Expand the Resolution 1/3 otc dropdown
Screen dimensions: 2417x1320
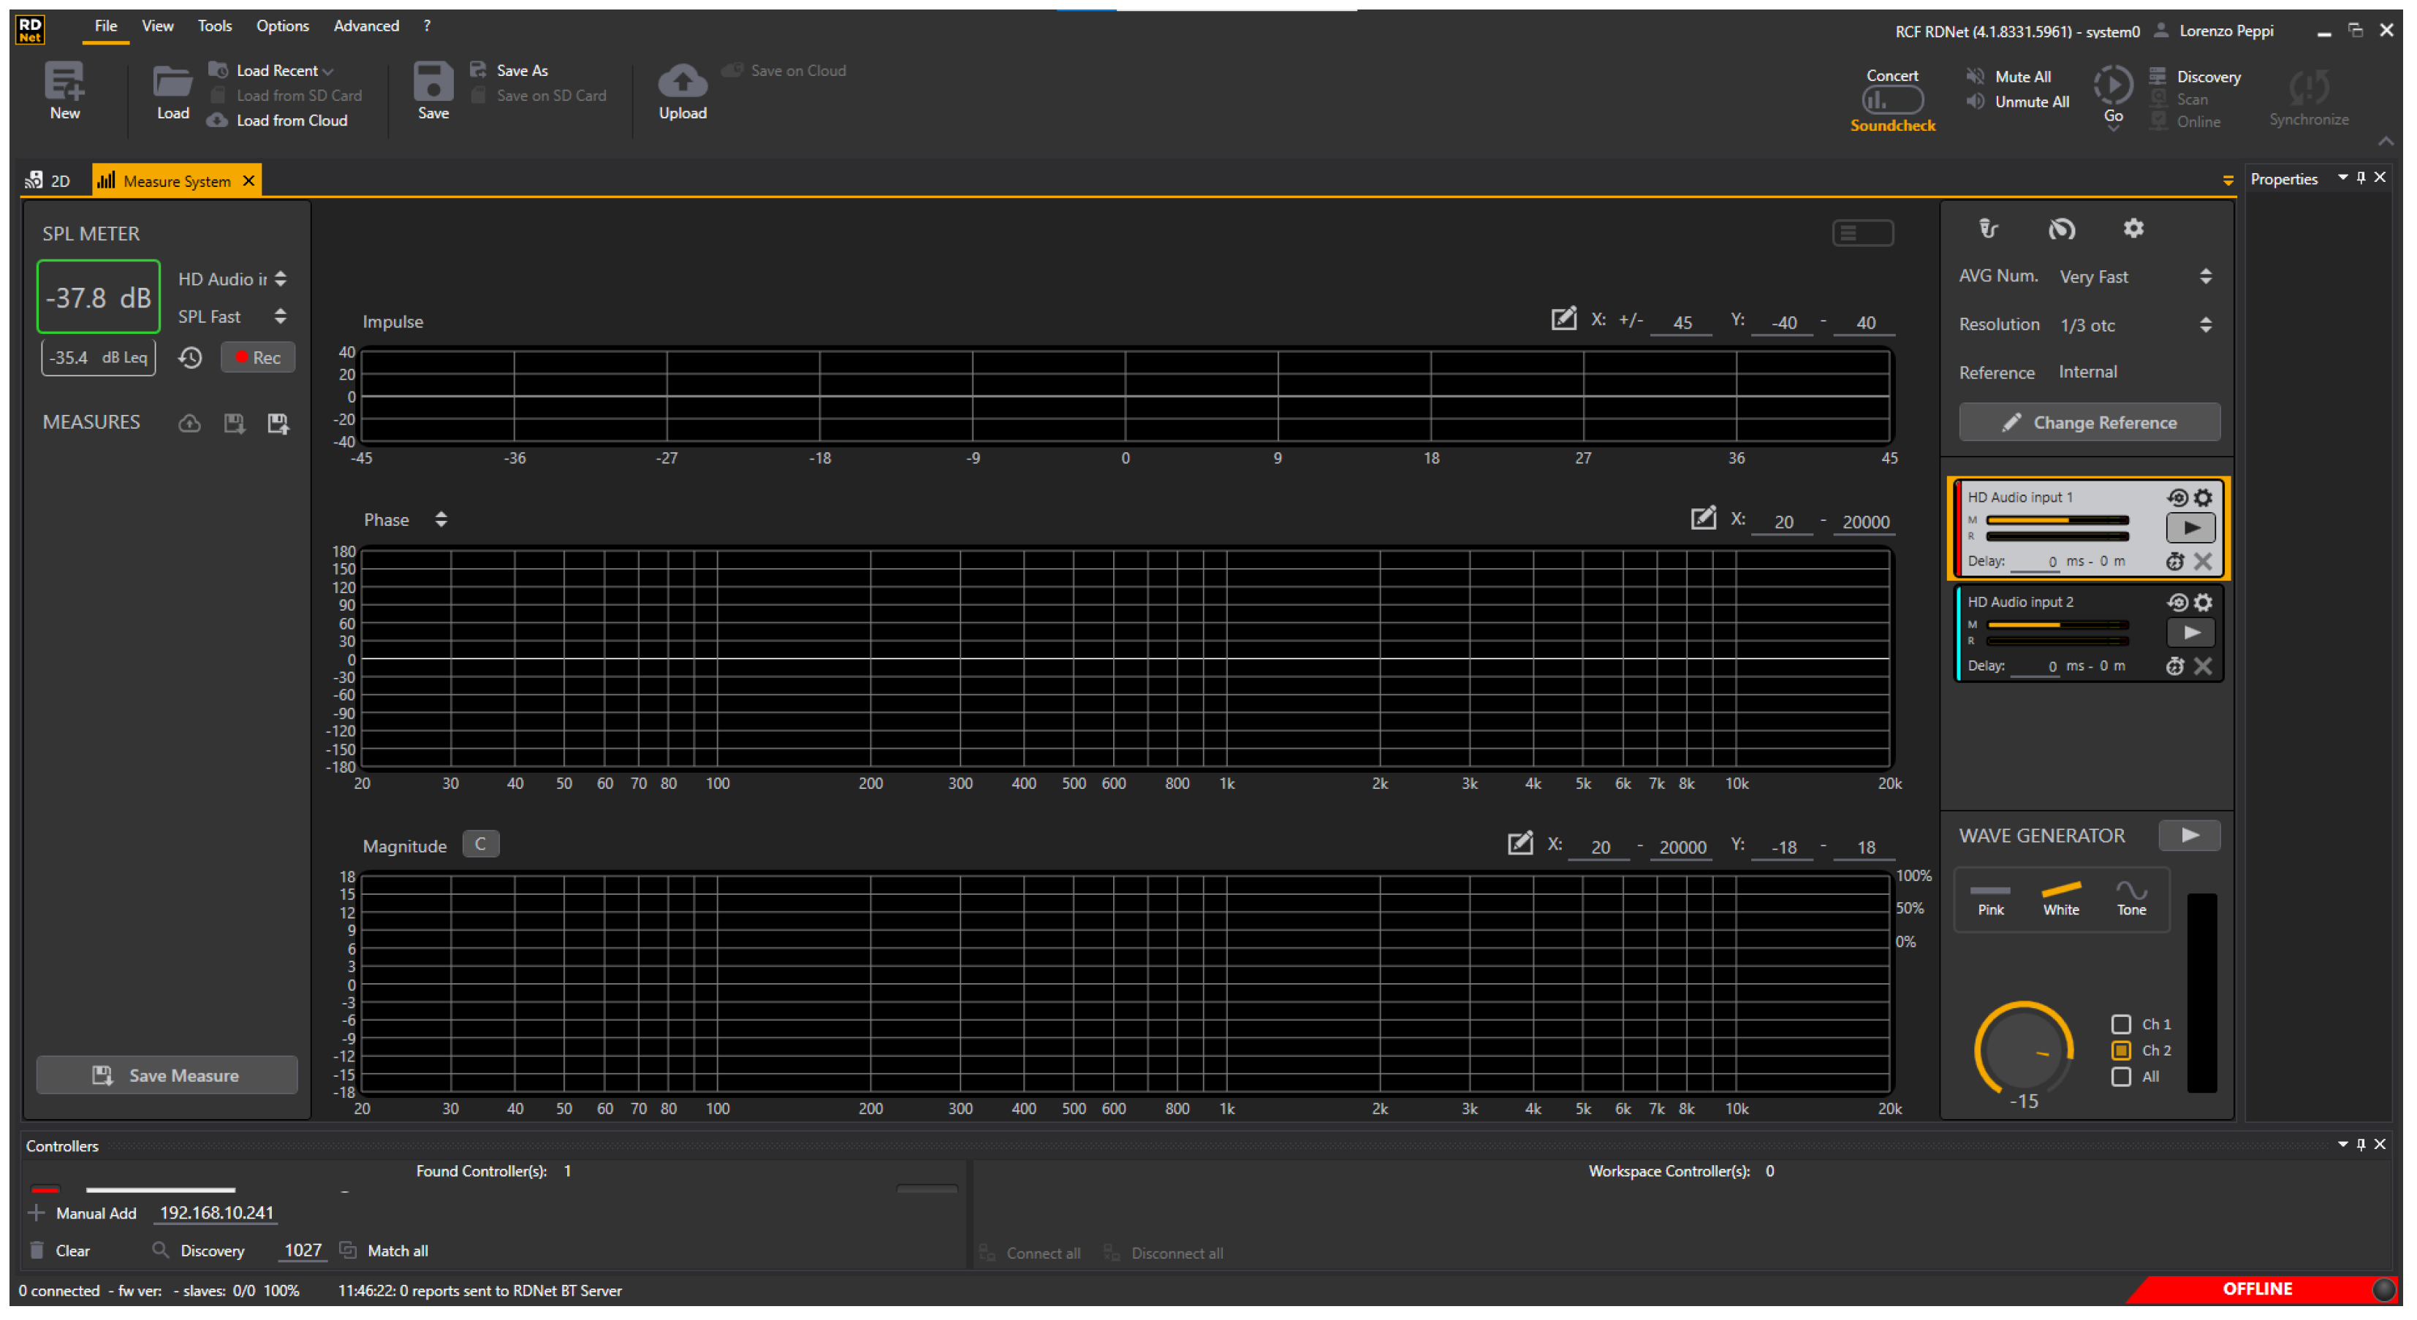coord(2205,325)
